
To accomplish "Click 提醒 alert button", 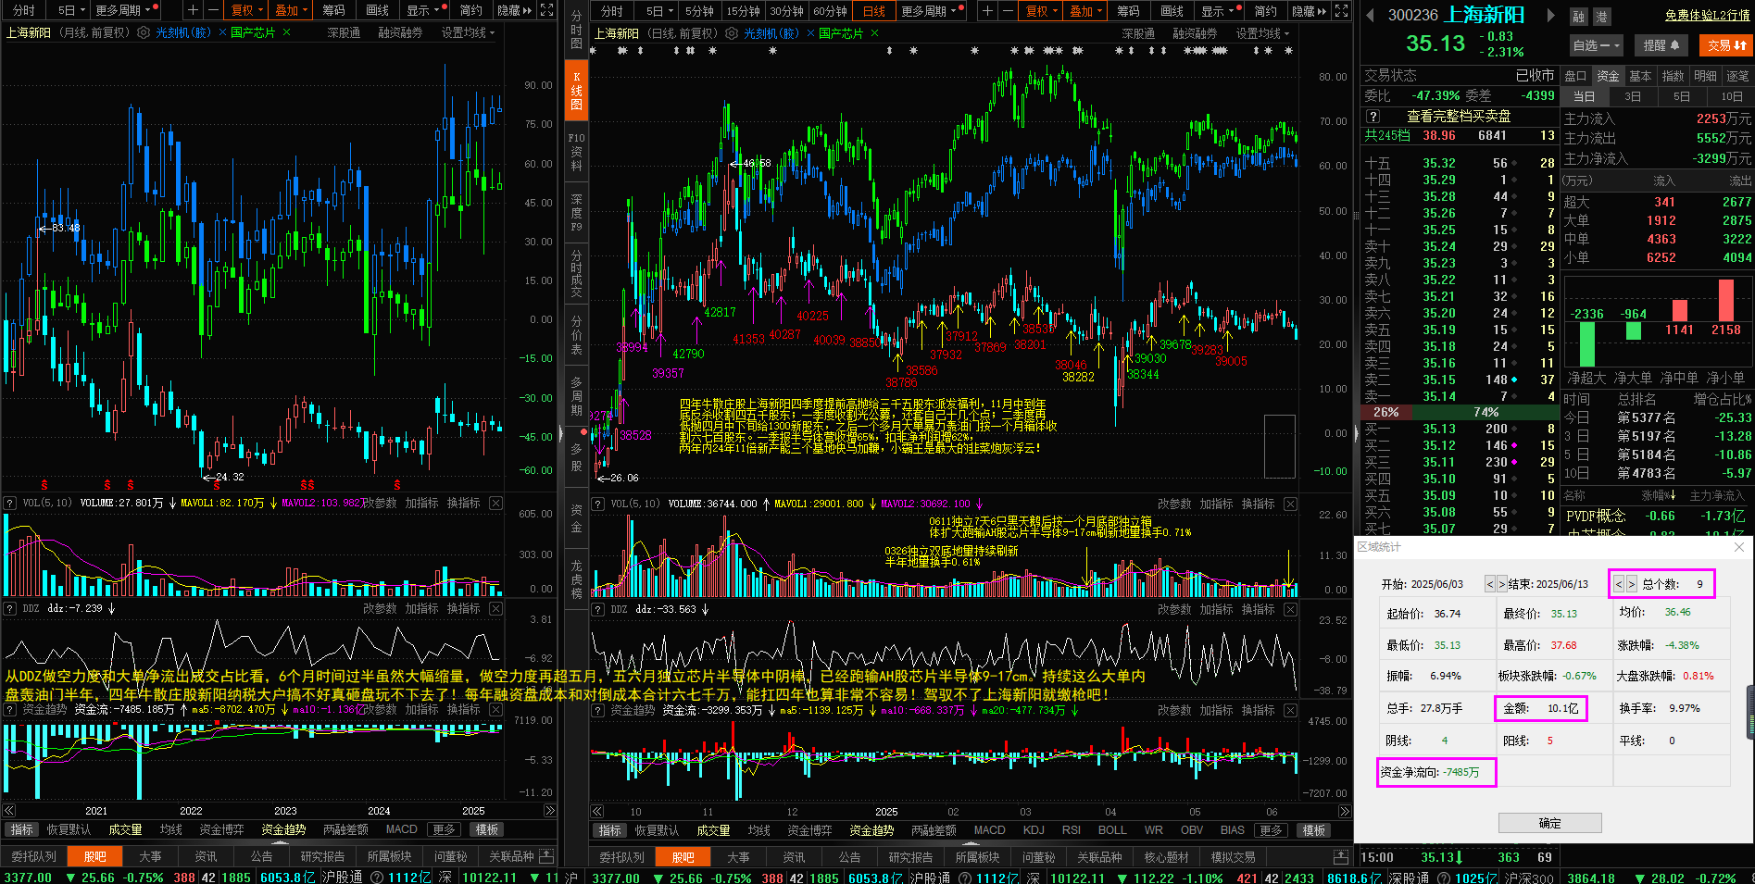I will point(1660,44).
